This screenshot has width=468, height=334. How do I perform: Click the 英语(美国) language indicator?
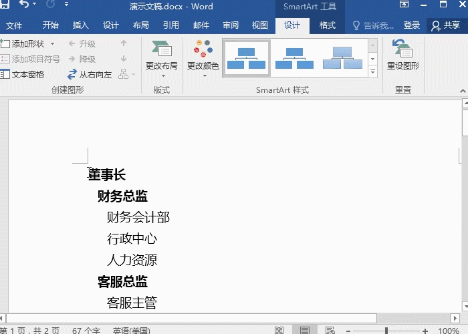pos(131,331)
